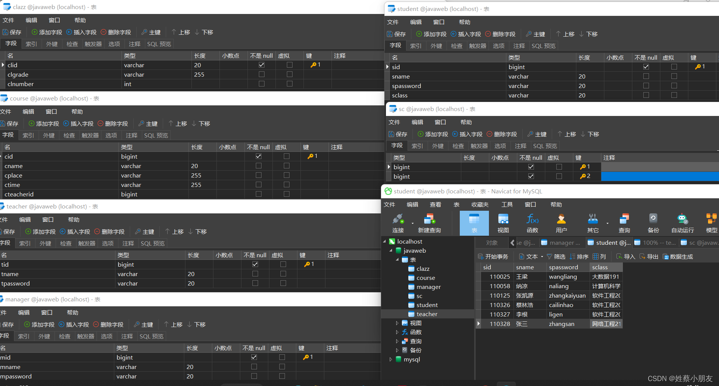Expand the 备份 (backups) tree node

(397, 350)
